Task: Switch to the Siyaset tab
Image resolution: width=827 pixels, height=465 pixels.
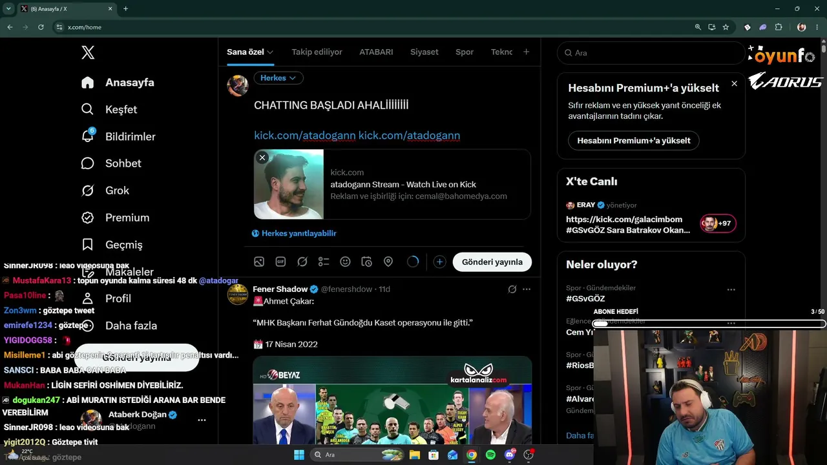Action: (x=424, y=52)
